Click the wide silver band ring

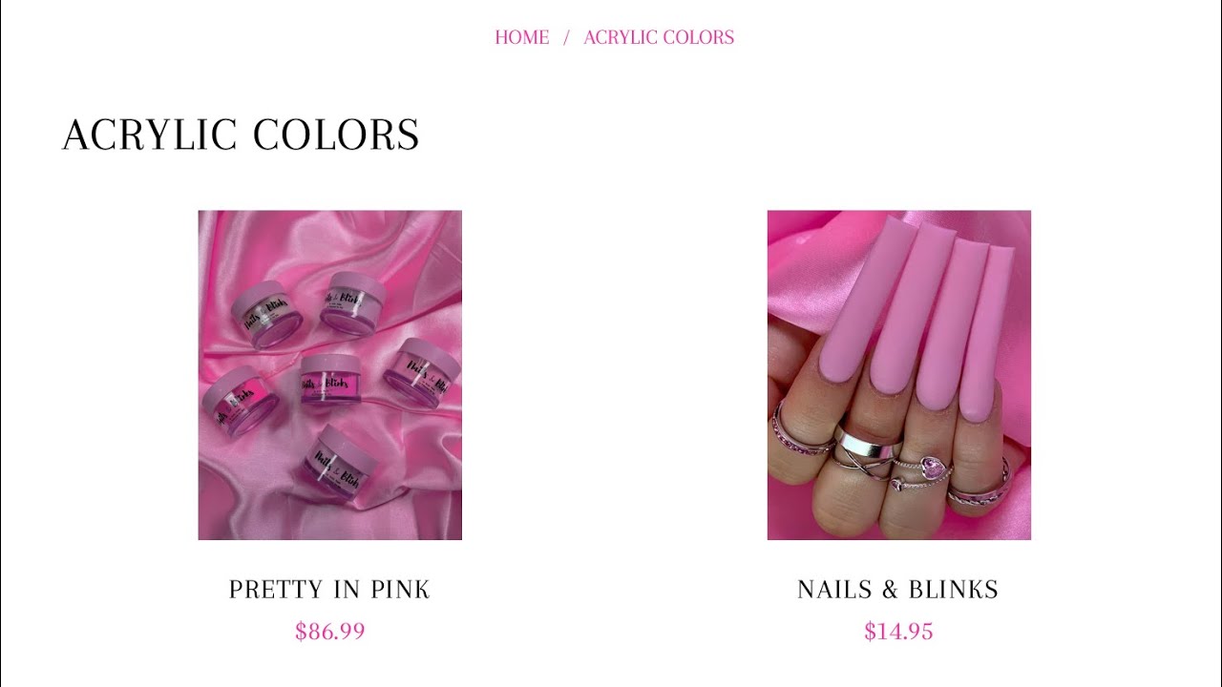pos(866,444)
